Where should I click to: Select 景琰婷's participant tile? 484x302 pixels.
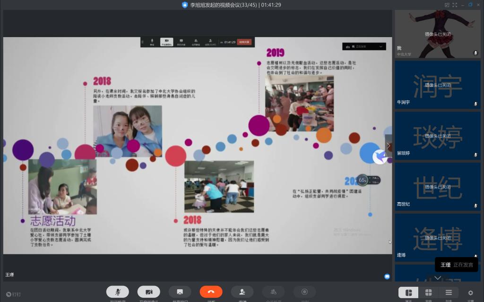(437, 136)
